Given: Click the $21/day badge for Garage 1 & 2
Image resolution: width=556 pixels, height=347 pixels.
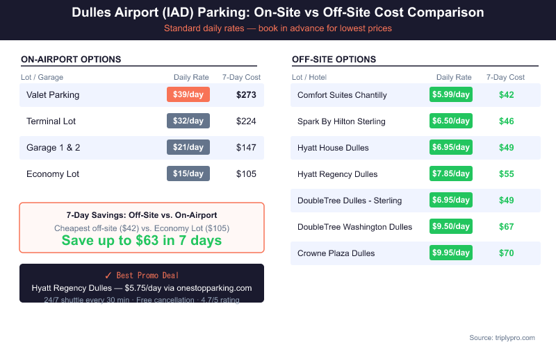Looking at the screenshot, I should point(188,147).
